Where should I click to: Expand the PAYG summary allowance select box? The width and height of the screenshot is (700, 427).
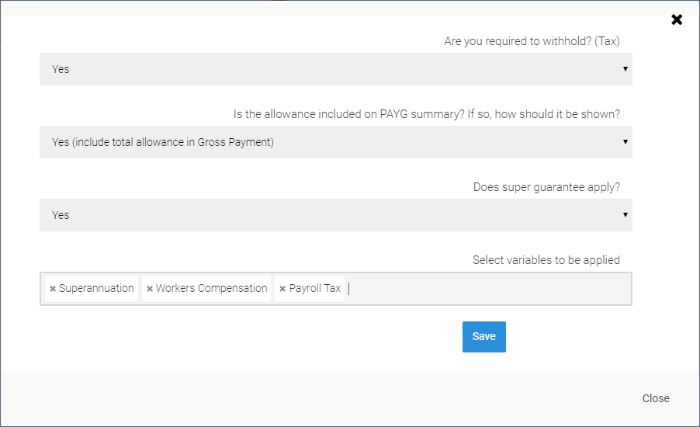tap(335, 142)
